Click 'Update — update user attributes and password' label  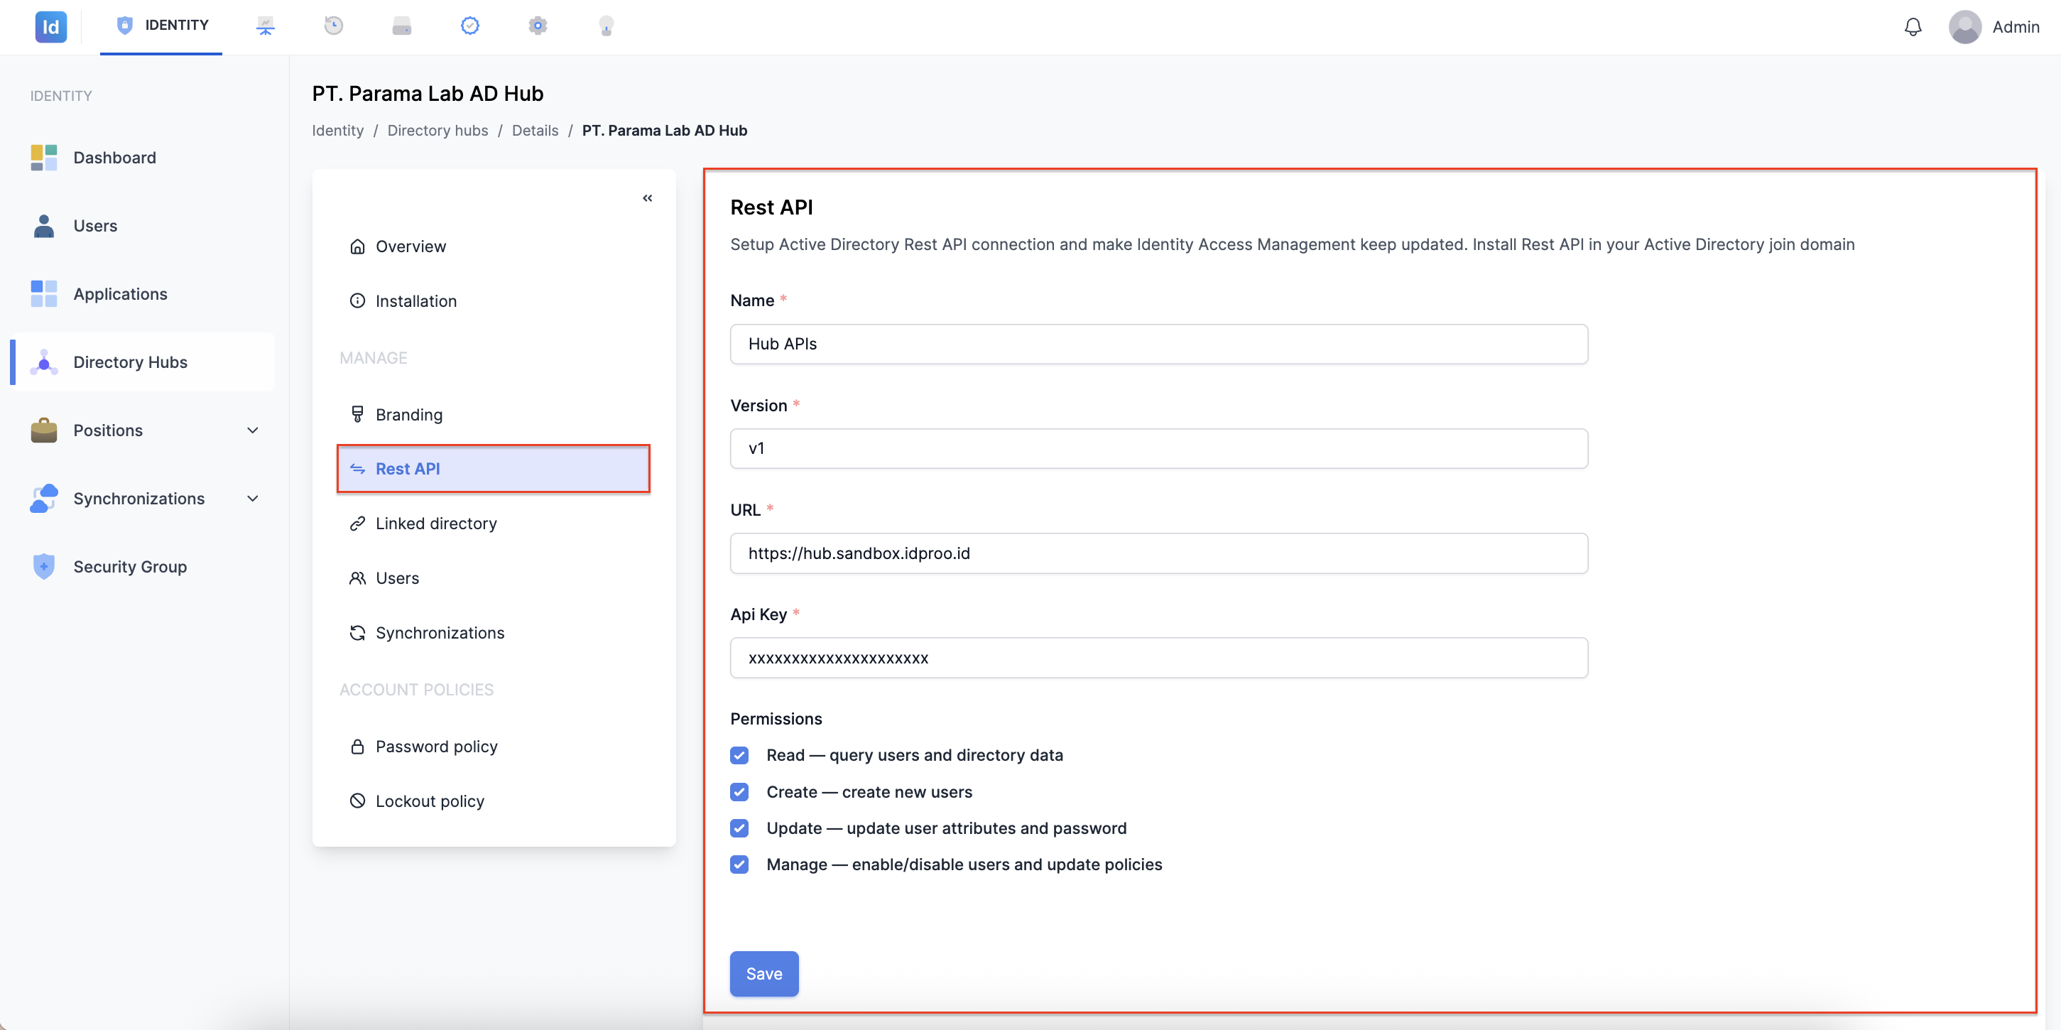point(947,828)
